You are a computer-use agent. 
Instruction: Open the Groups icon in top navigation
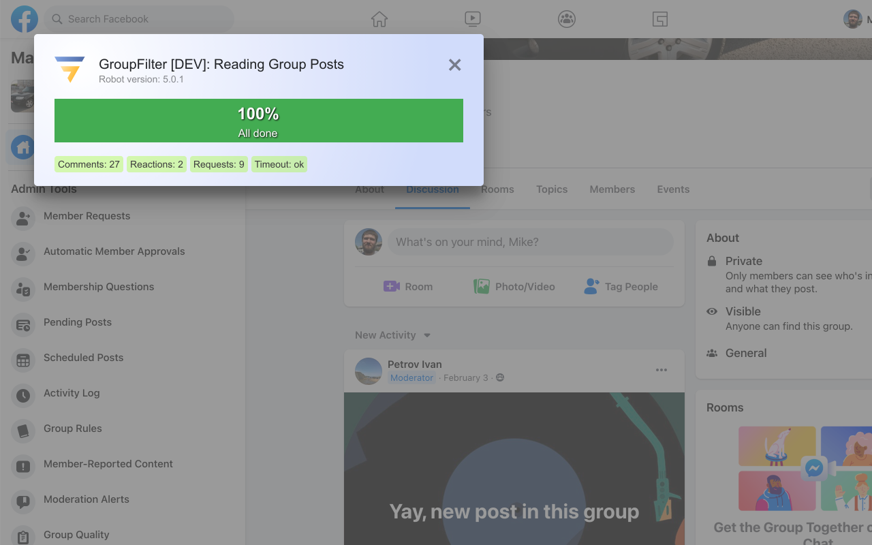(566, 18)
